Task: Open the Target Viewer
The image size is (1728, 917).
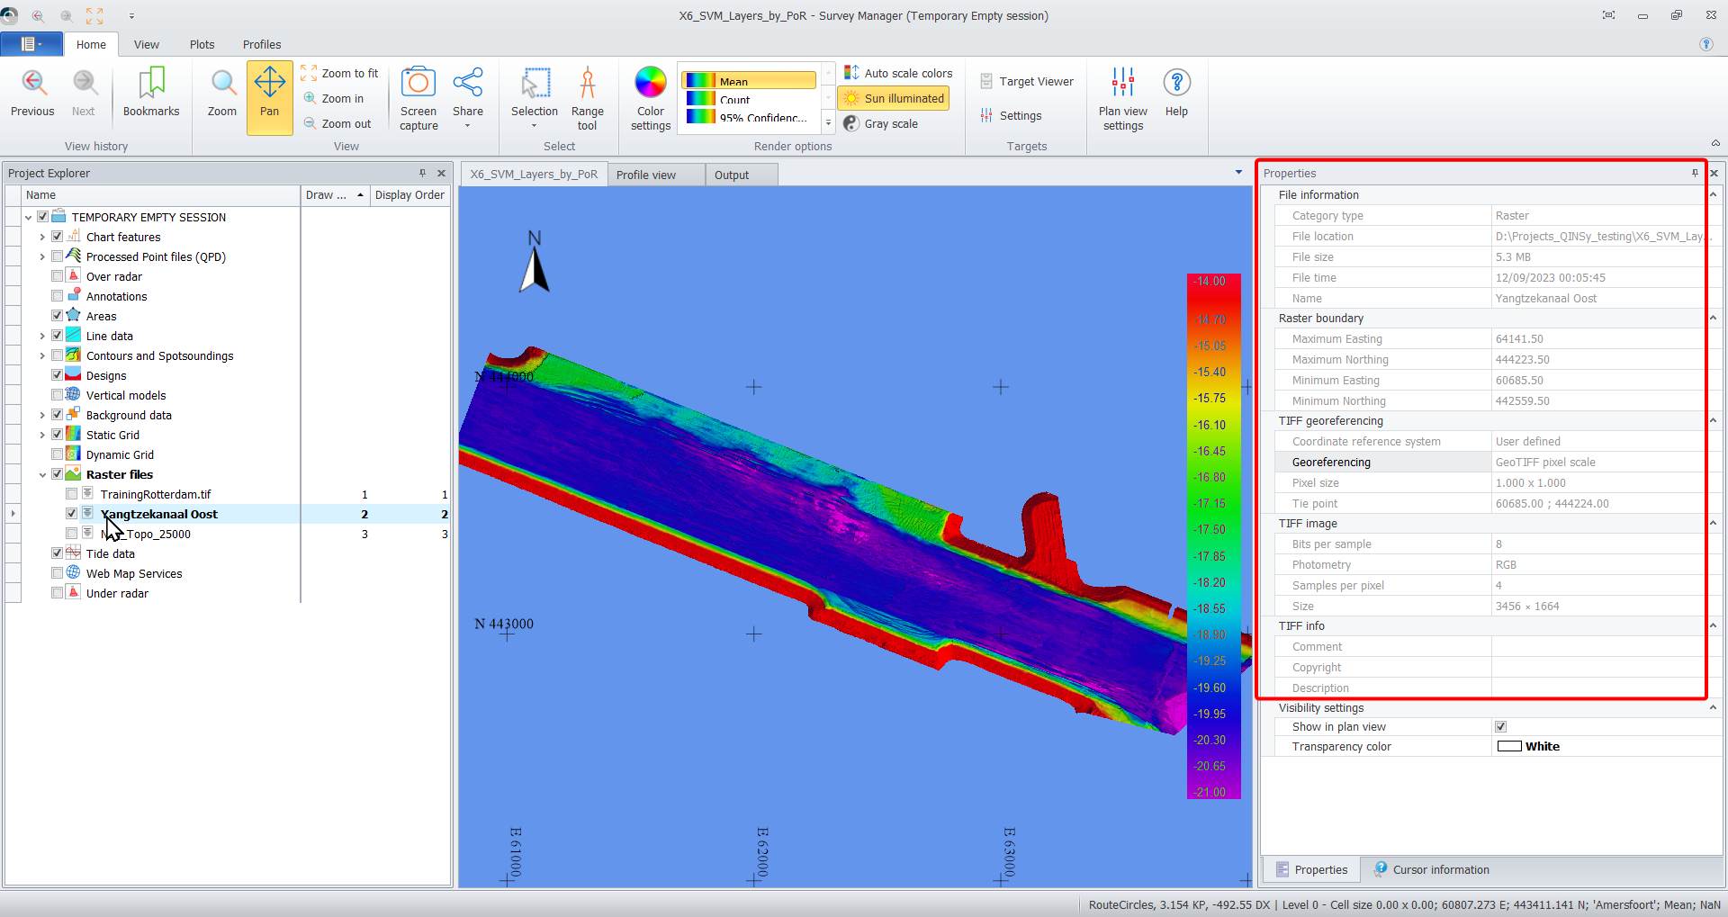Action: click(x=1027, y=82)
